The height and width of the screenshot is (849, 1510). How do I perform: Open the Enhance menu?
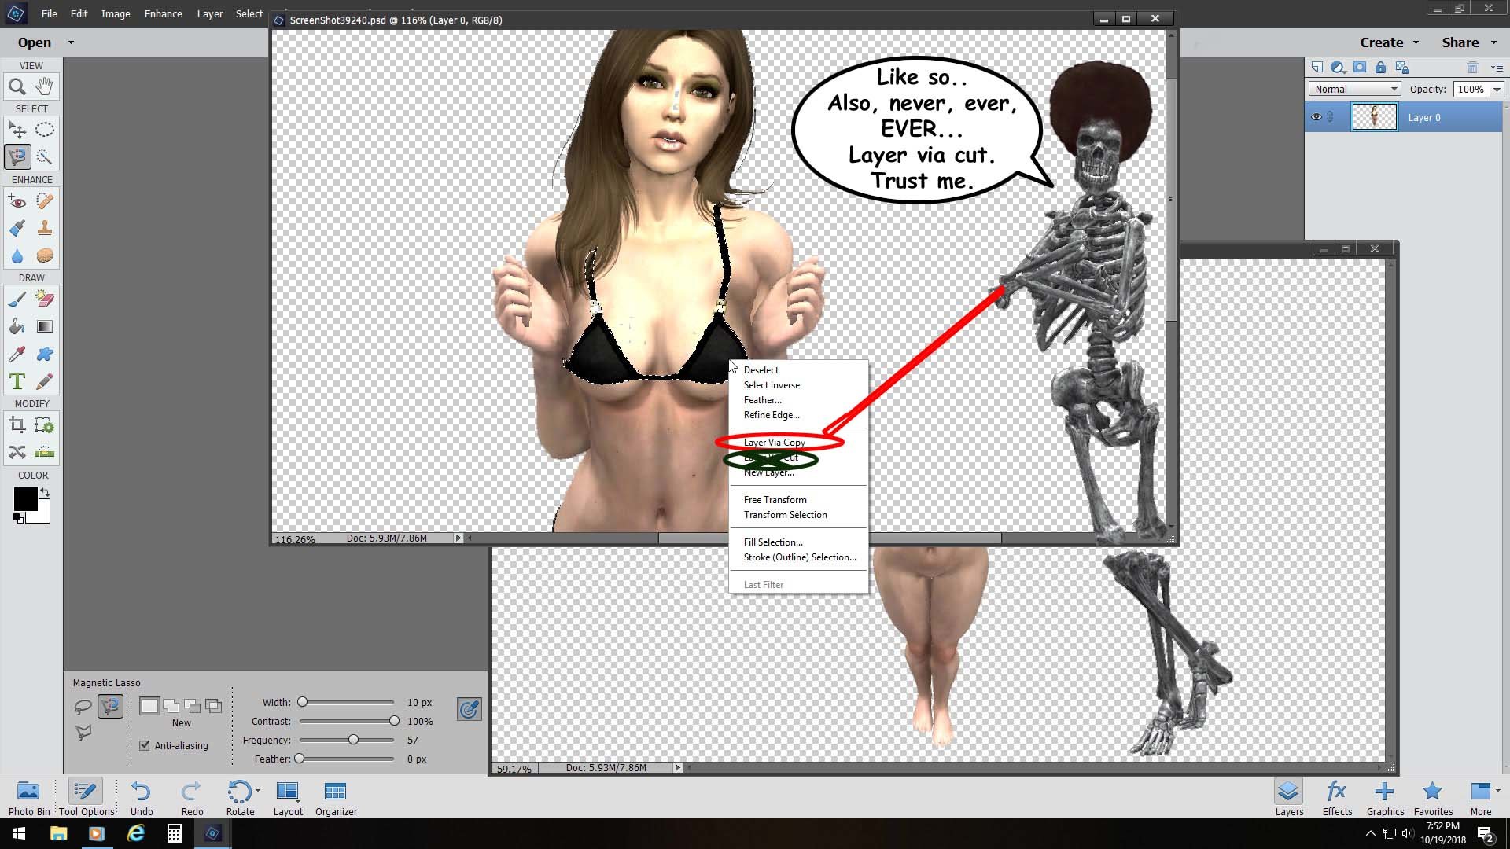coord(163,13)
